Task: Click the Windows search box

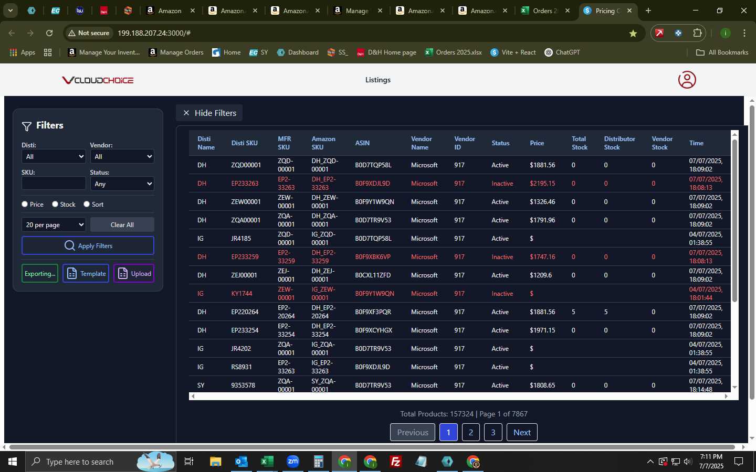Action: click(100, 462)
